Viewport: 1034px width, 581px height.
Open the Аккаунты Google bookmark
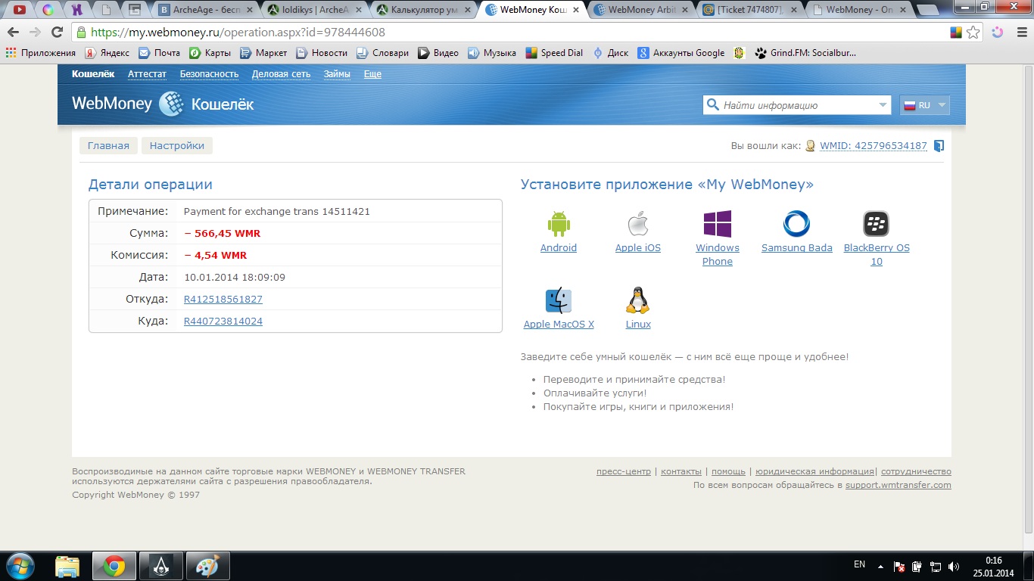pos(681,53)
